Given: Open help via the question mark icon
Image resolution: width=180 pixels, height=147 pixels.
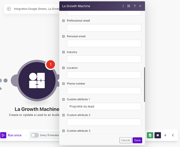Looking at the screenshot, I should pyautogui.click(x=135, y=6).
